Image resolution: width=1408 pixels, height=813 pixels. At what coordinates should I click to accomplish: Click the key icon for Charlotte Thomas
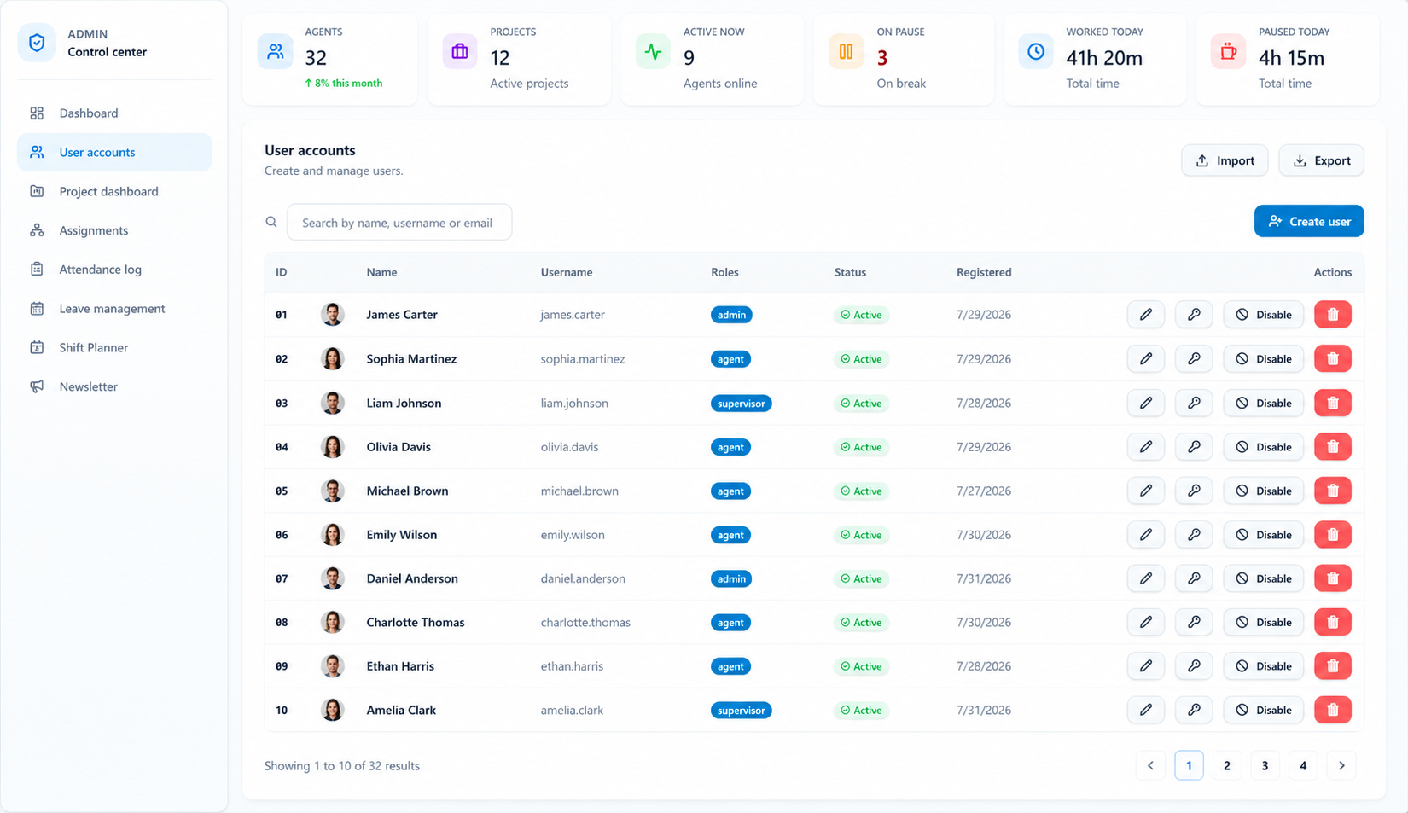[x=1194, y=623]
